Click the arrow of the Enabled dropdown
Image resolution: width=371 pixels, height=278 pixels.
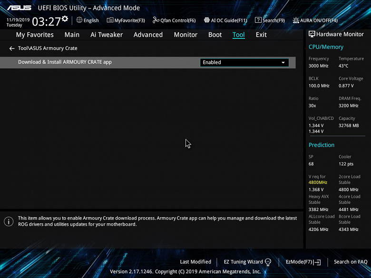pos(283,63)
